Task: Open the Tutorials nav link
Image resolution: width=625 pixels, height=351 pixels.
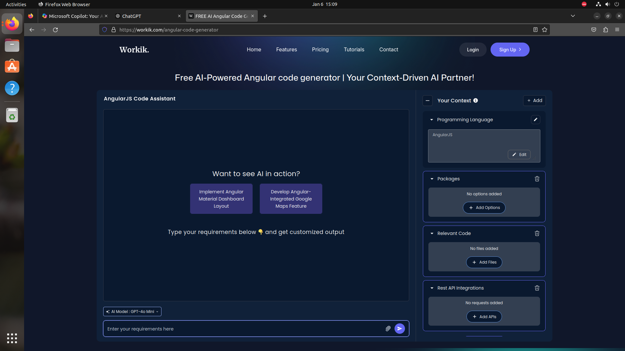Action: click(x=354, y=49)
